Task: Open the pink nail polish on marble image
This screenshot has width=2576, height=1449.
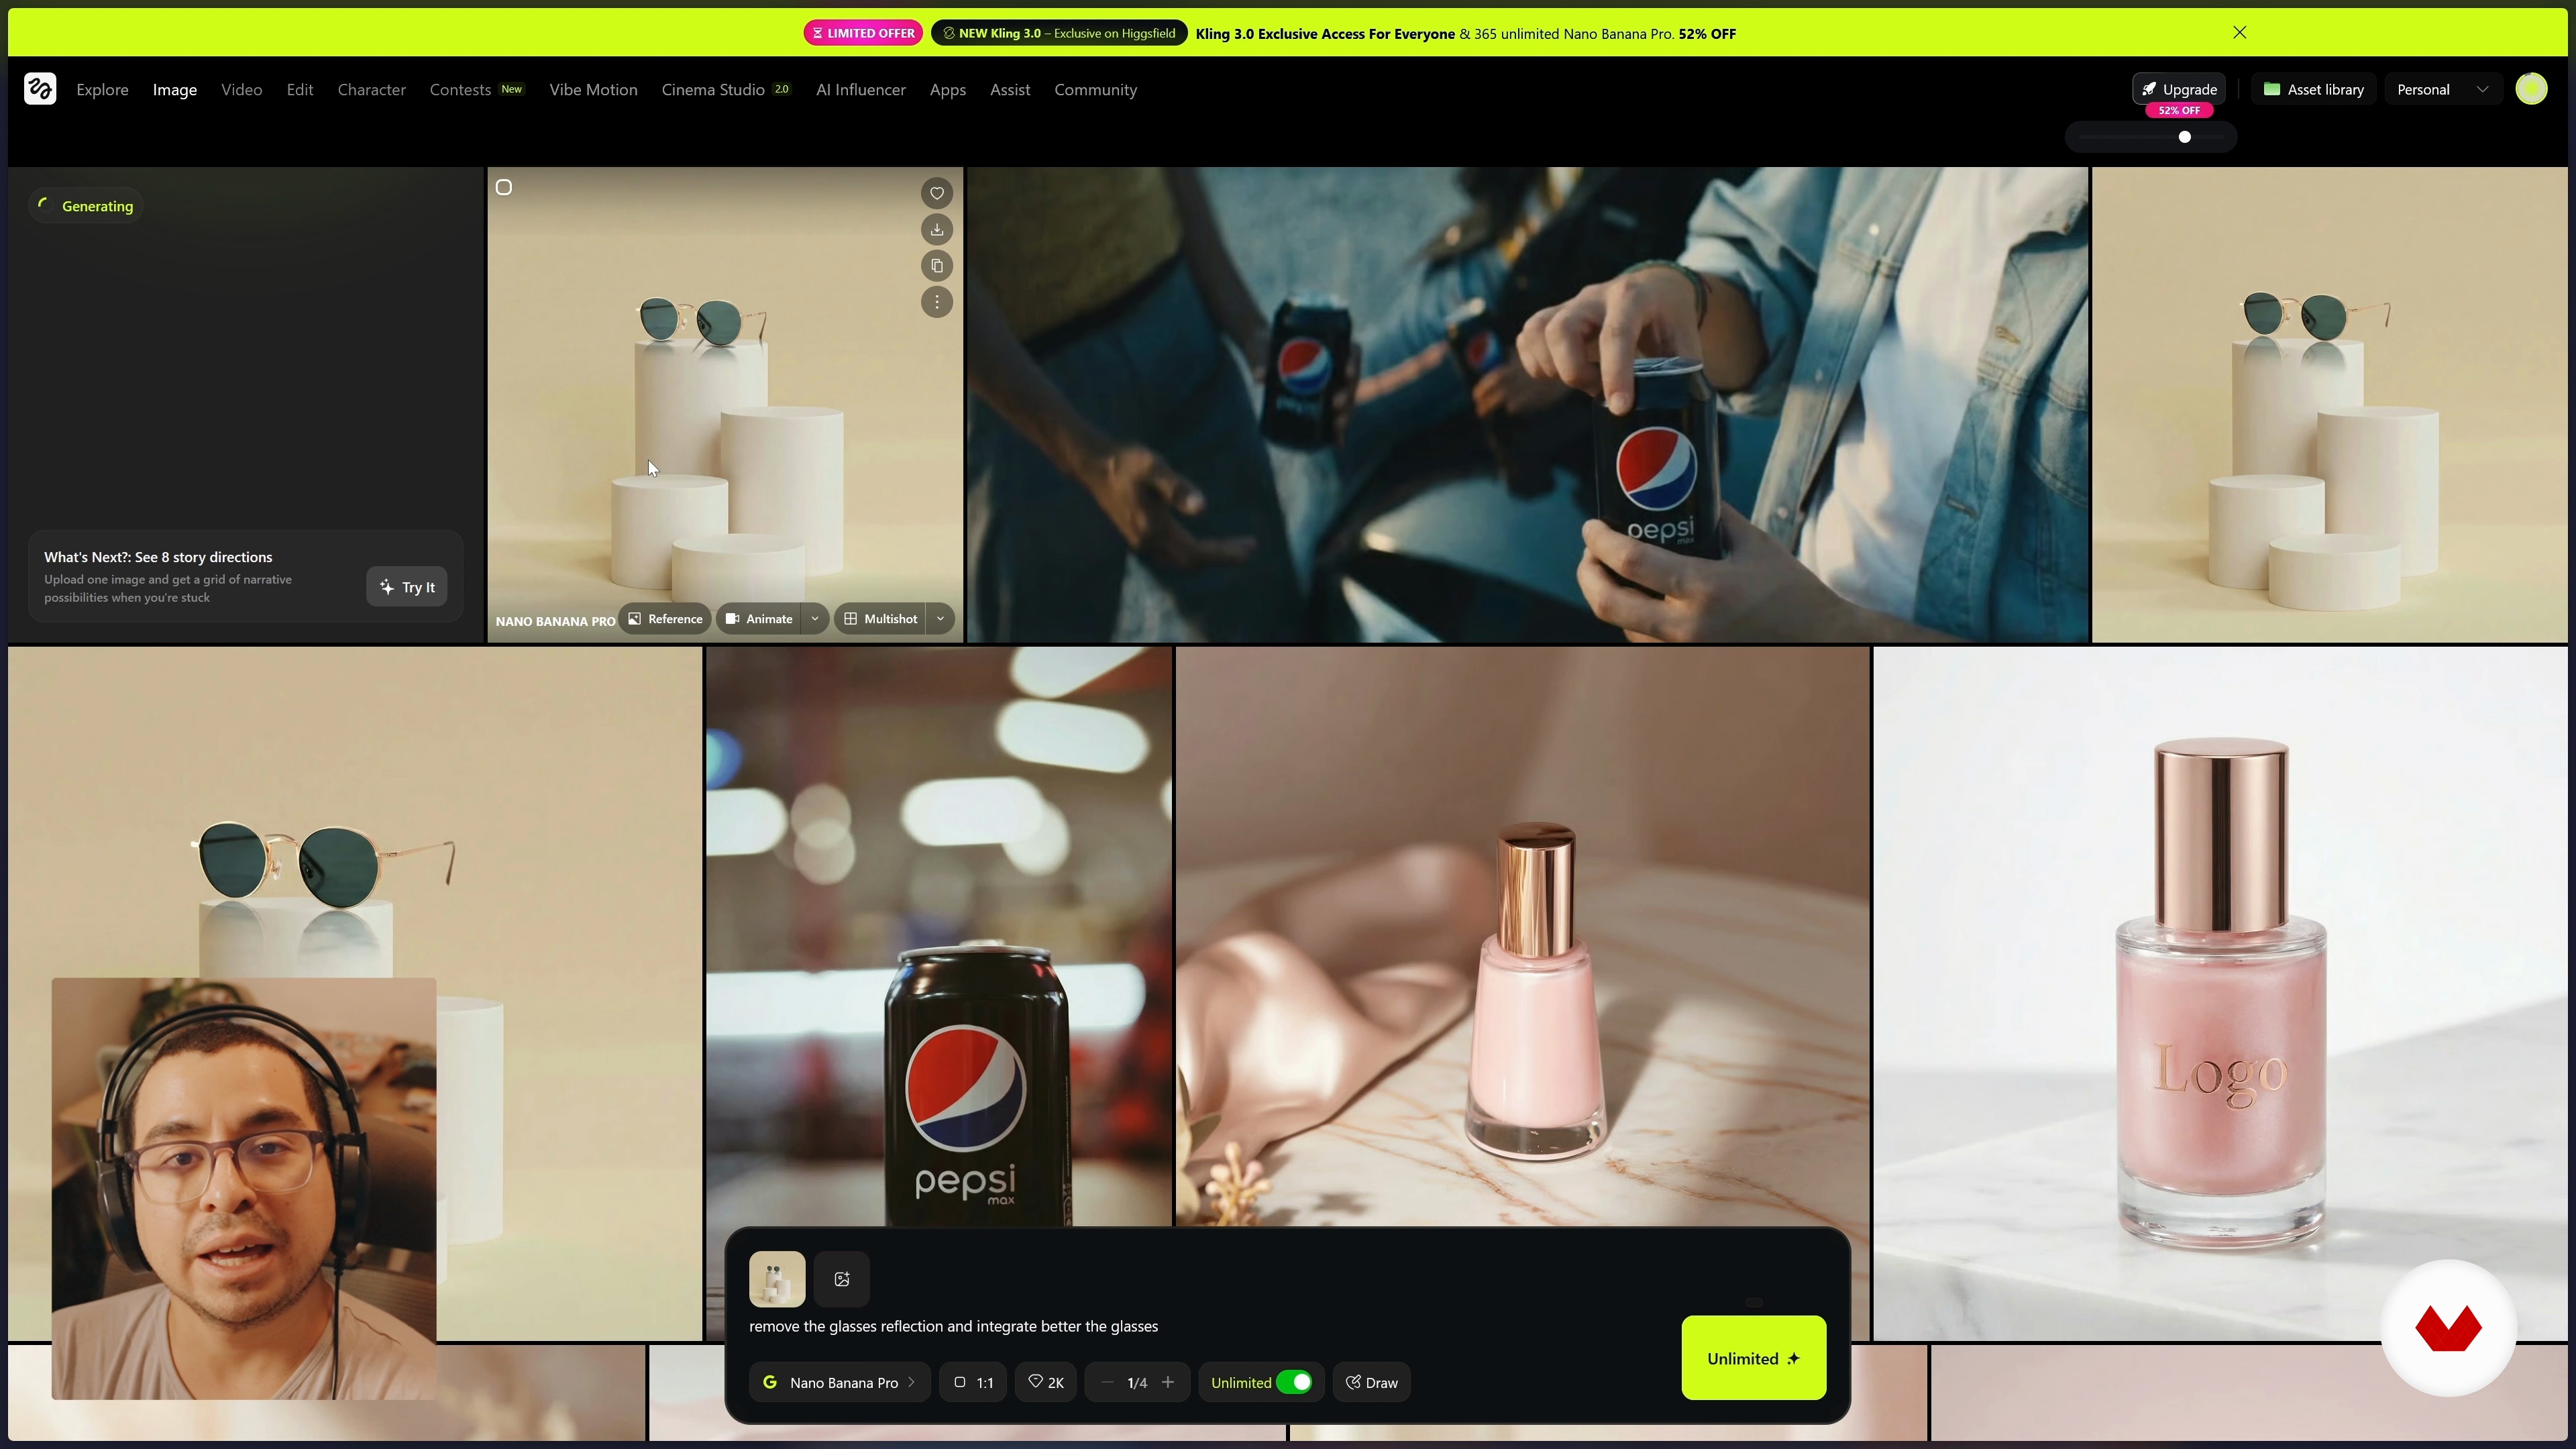Action: tap(1522, 936)
